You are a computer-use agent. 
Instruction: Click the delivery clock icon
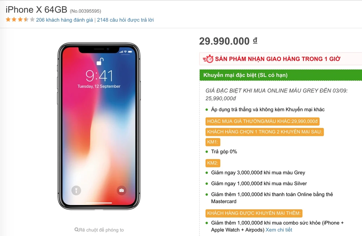click(208, 59)
